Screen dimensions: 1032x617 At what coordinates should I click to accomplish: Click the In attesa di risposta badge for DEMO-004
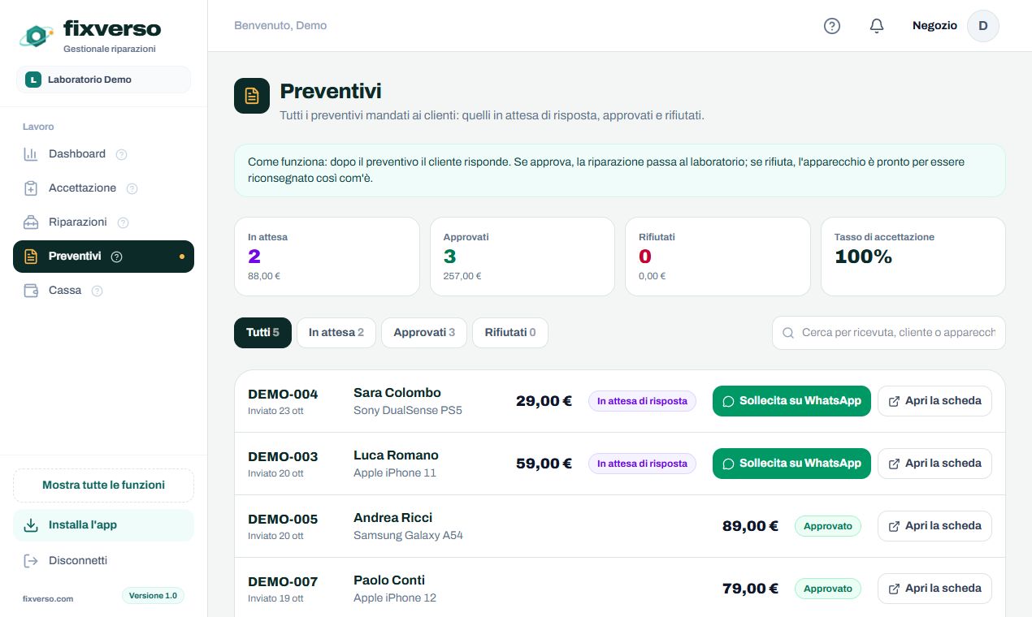pyautogui.click(x=642, y=401)
